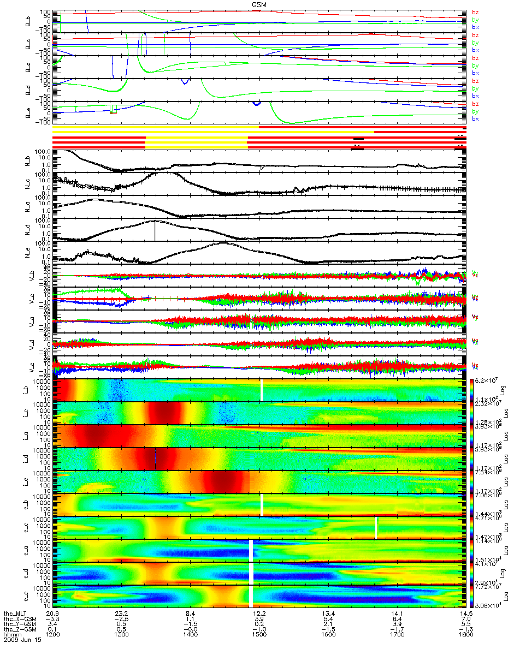Click the bx legend of B_e panel
The width and height of the screenshot is (508, 655).
click(x=475, y=118)
